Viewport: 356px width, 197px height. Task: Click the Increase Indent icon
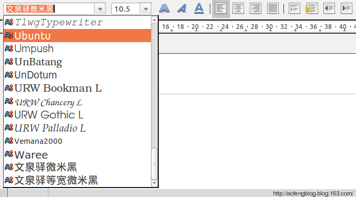(347, 8)
